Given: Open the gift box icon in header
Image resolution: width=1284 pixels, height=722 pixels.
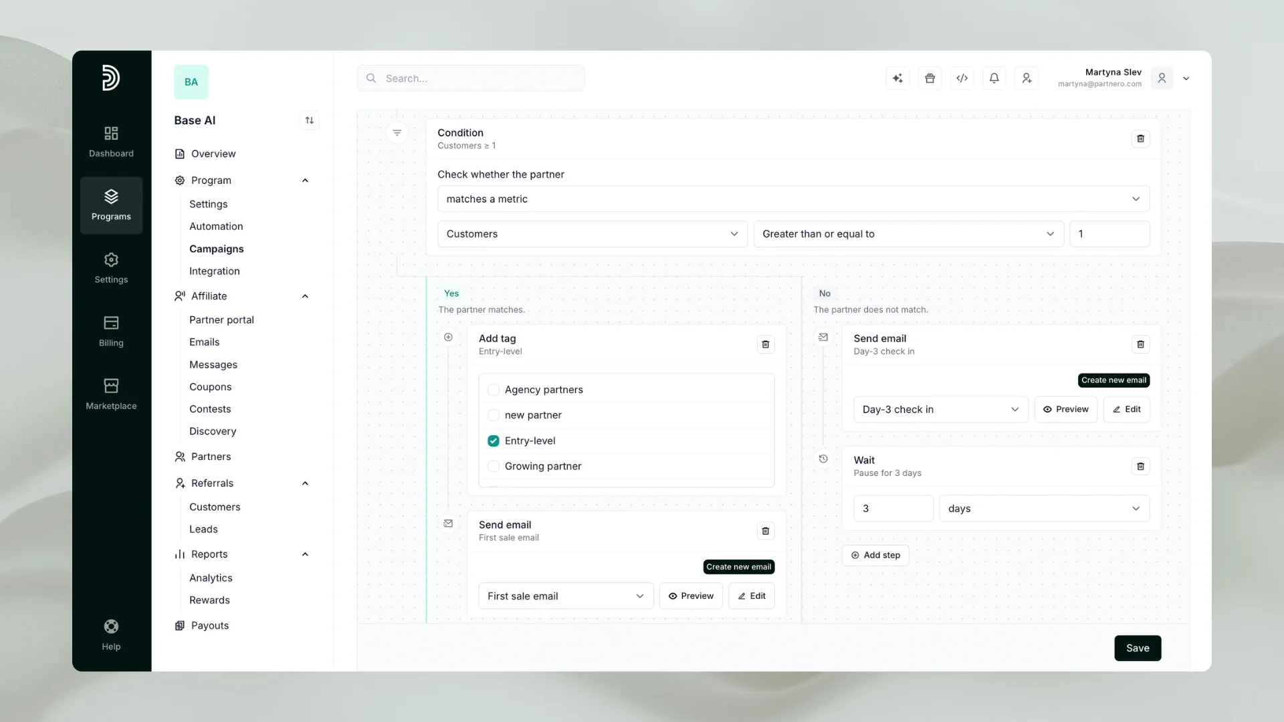Looking at the screenshot, I should click(930, 78).
